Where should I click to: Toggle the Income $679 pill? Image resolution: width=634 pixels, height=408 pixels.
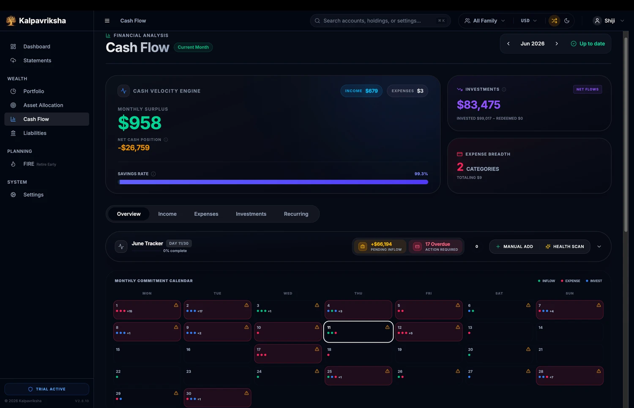coord(361,91)
